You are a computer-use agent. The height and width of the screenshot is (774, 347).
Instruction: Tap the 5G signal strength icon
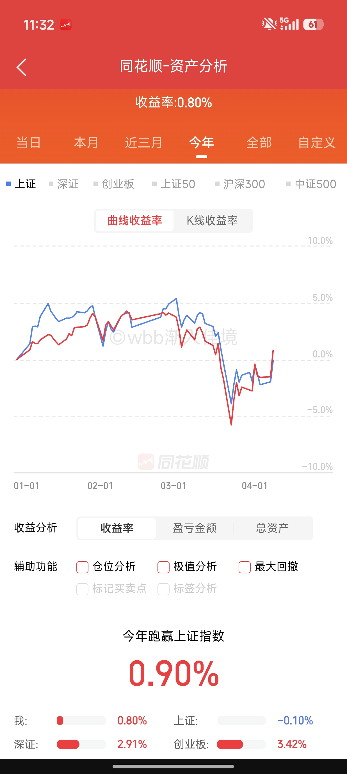coord(289,24)
